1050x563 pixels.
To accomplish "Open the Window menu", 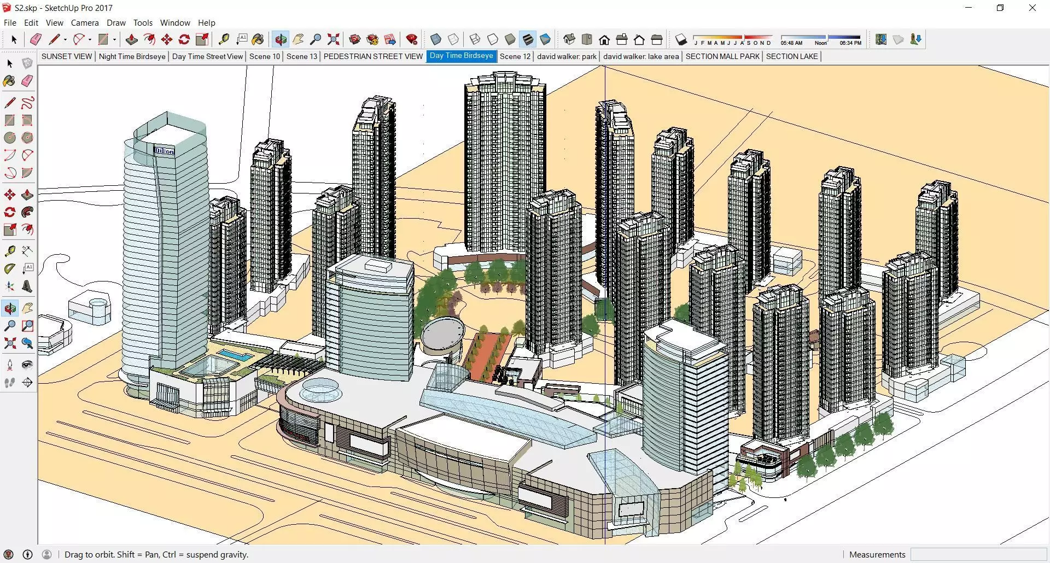I will (175, 23).
